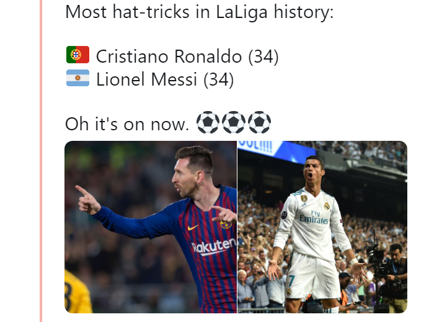The height and width of the screenshot is (322, 429).
Task: Select the 'Most hat-tricks in LaLiga history' line
Action: [x=200, y=12]
